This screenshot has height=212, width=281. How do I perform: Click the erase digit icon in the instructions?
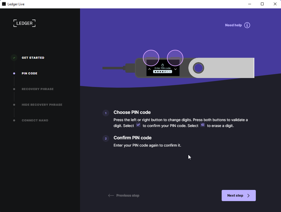[x=203, y=125]
